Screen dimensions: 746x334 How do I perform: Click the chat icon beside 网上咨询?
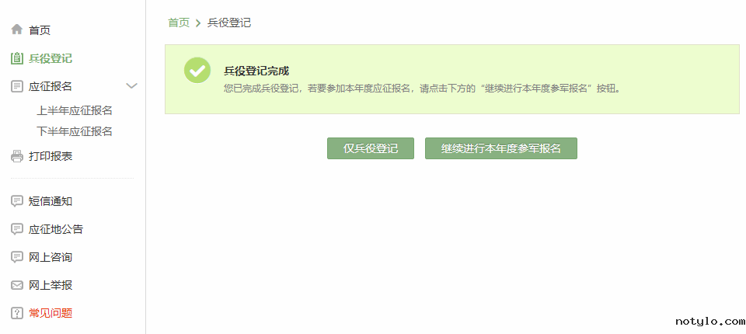click(16, 257)
